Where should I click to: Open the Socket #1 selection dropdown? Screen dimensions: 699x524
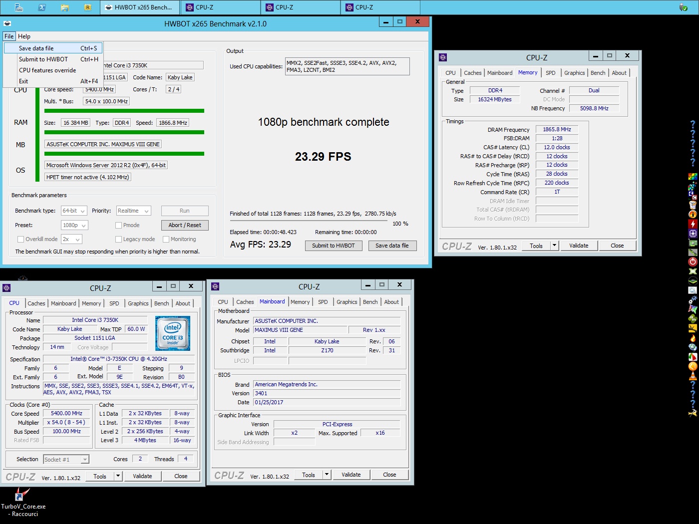click(x=66, y=459)
